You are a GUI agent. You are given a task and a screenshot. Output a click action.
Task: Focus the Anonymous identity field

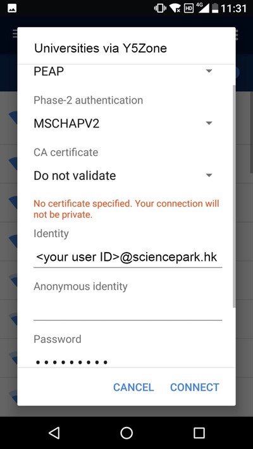(x=128, y=311)
